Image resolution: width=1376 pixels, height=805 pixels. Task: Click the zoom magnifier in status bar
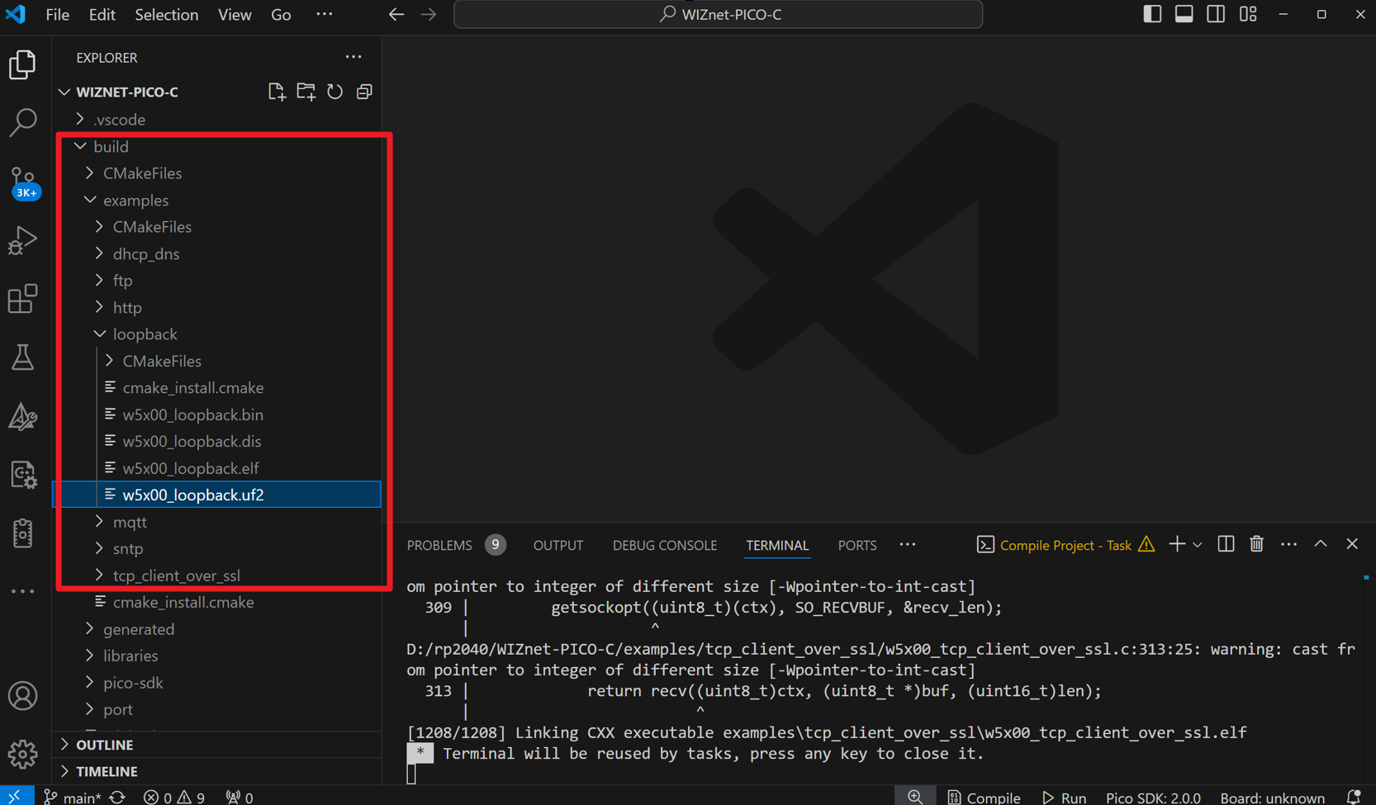(x=915, y=797)
